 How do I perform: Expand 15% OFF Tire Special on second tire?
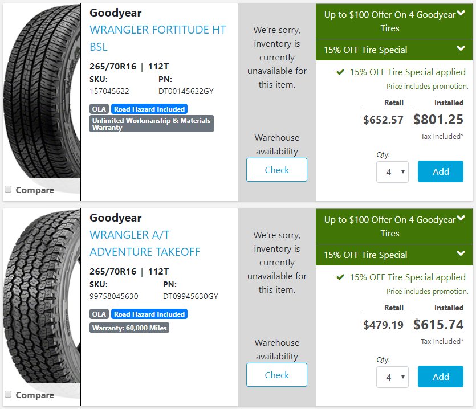[461, 253]
